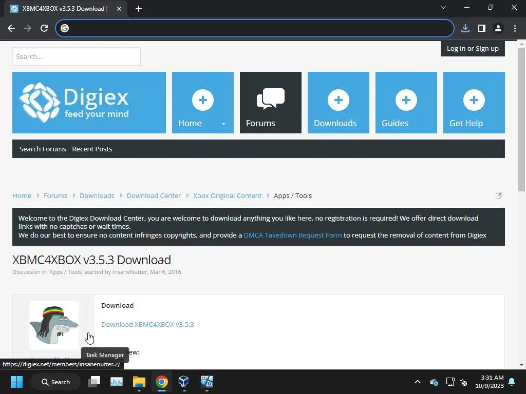Open File Explorer from the taskbar

pos(139,382)
